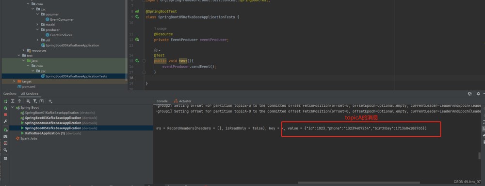Click the Rerun icon in the Services panel

5,101
